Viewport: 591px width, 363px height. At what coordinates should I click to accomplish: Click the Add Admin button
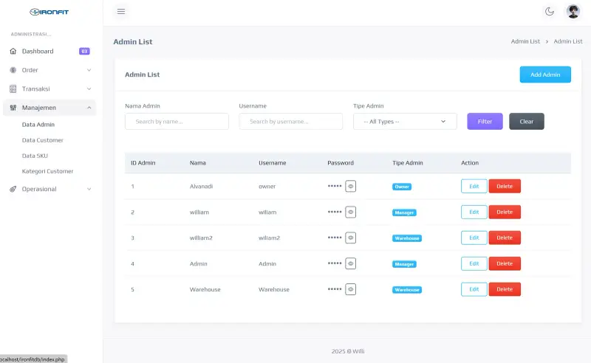pyautogui.click(x=545, y=75)
